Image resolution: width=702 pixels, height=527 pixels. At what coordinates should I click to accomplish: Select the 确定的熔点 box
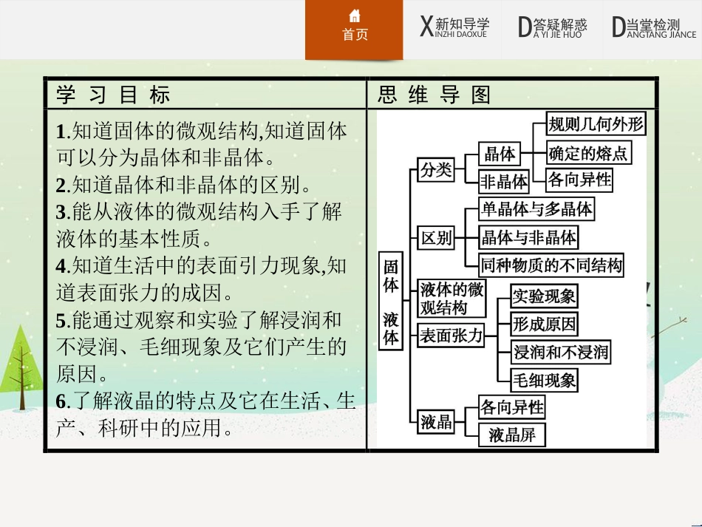(x=589, y=153)
